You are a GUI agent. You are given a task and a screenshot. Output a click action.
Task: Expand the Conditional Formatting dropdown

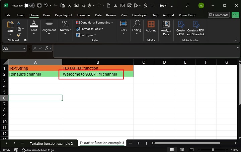[x=94, y=22]
